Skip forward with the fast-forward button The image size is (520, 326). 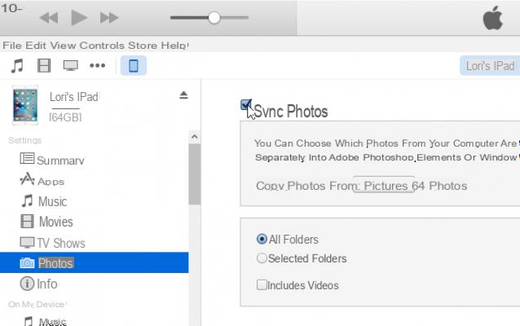109,18
